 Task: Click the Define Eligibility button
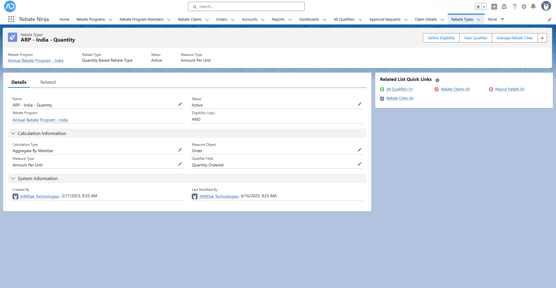pyautogui.click(x=441, y=38)
